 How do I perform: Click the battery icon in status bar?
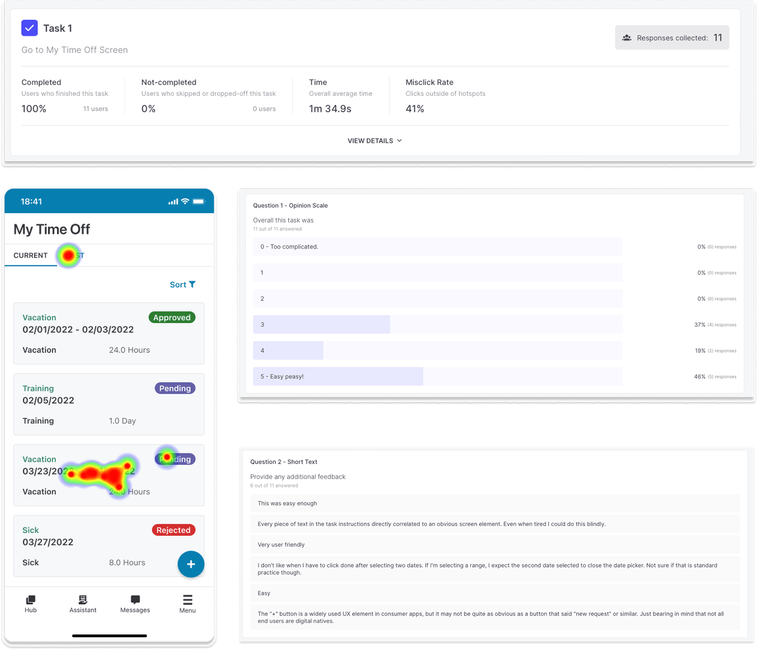[198, 201]
